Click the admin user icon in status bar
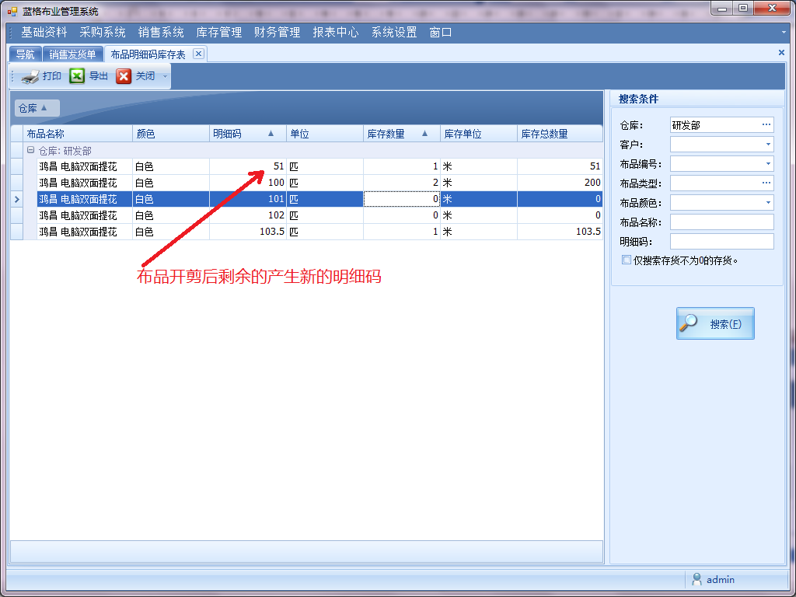Screen dimensions: 796x597 [x=696, y=579]
